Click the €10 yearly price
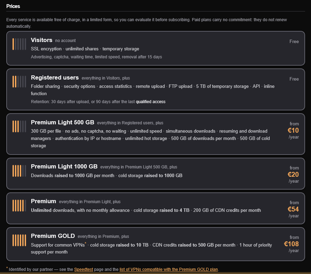Screen dimensions: 311x274 [293, 130]
